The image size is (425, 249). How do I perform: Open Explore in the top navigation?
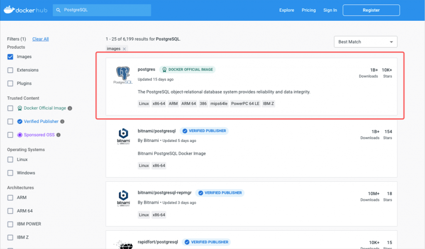pyautogui.click(x=286, y=10)
